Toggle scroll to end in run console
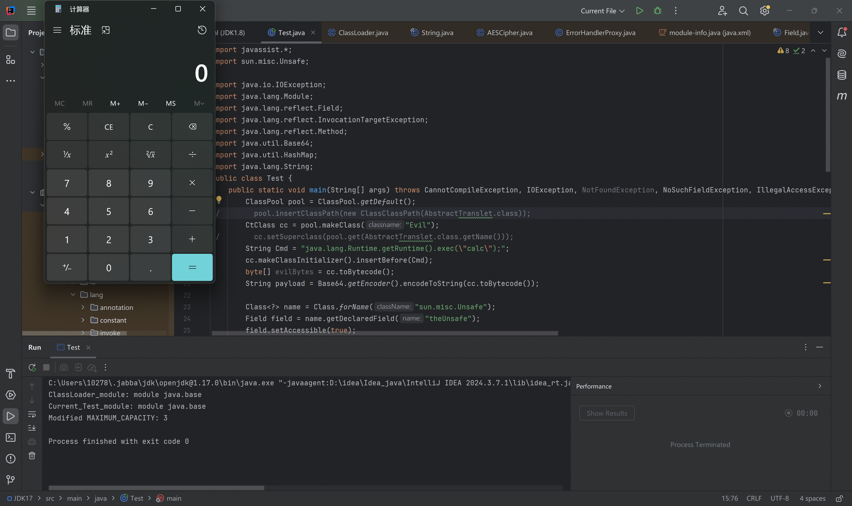 [32, 428]
